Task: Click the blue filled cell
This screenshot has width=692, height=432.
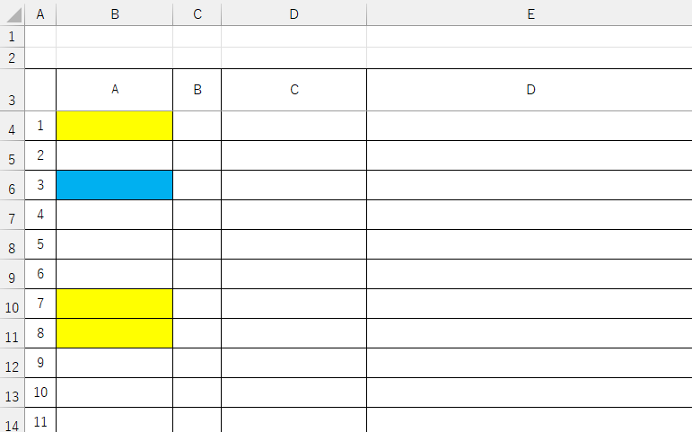Action: click(x=114, y=185)
